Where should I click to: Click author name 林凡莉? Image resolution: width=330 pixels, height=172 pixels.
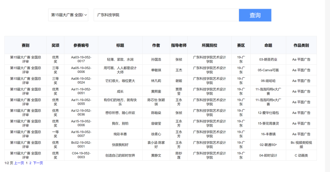click(156, 81)
